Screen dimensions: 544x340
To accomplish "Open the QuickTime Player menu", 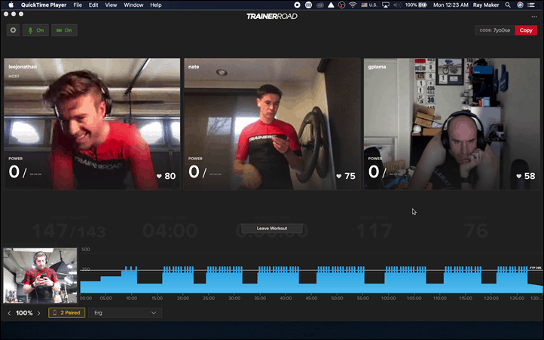I will pos(44,5).
